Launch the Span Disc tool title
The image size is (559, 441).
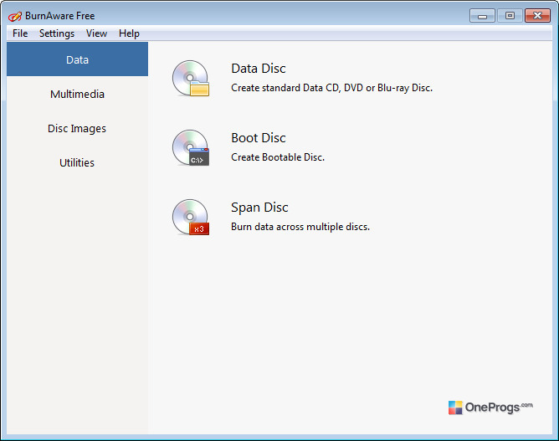click(259, 208)
